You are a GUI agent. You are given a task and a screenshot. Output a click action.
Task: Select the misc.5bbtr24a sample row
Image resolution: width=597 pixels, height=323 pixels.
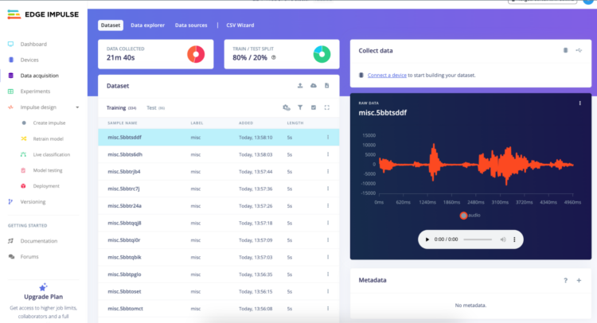point(125,205)
